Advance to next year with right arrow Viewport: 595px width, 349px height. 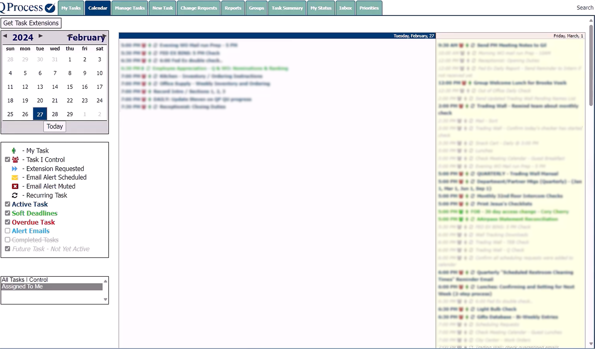click(x=41, y=36)
